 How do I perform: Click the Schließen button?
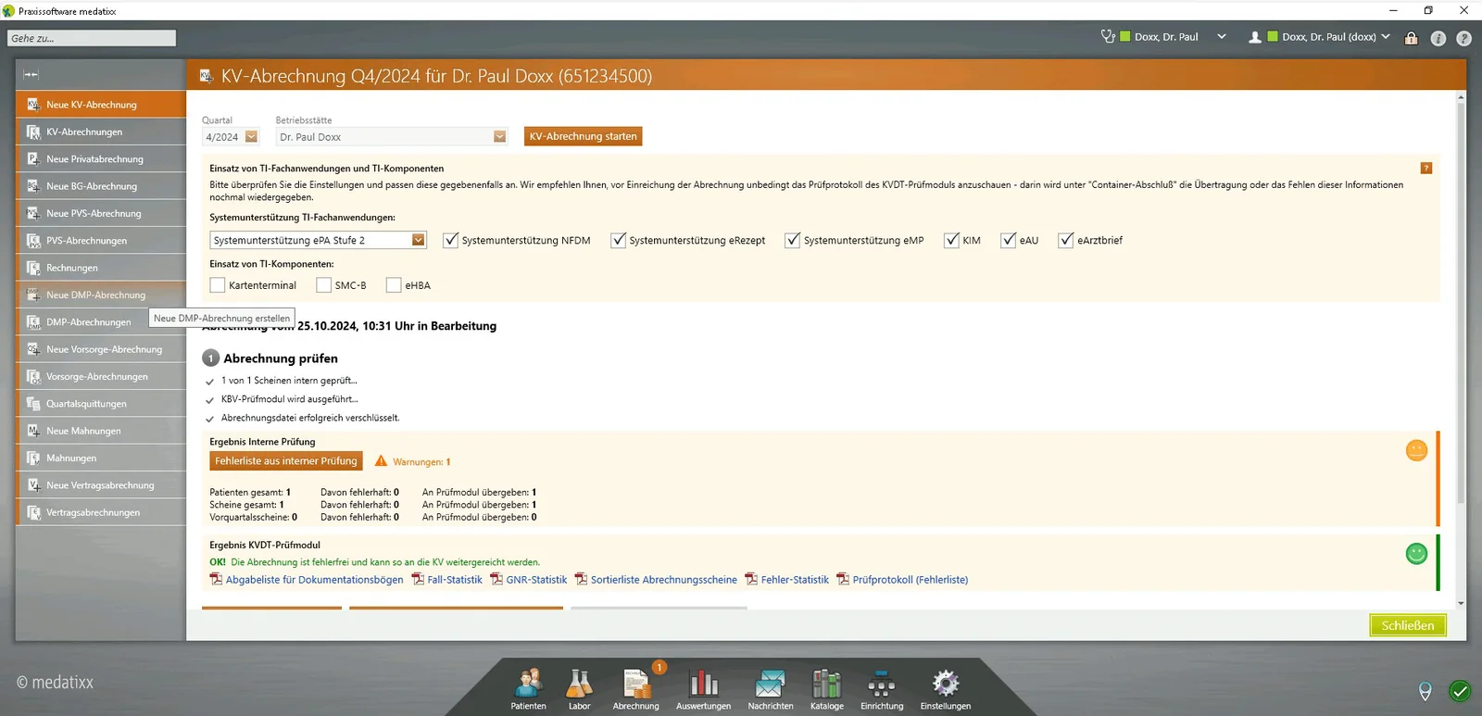[x=1408, y=625]
